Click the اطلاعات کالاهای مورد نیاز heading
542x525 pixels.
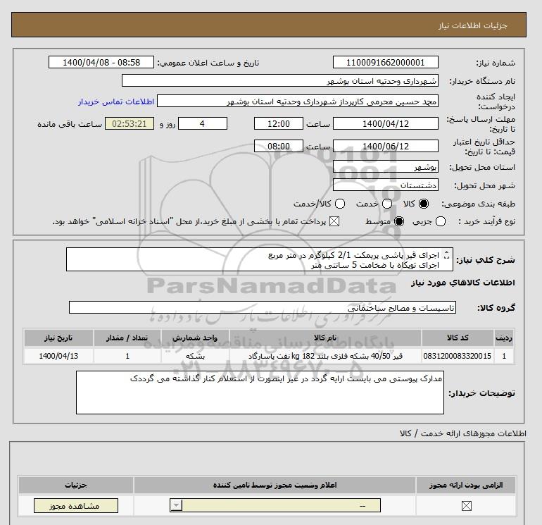(x=463, y=283)
